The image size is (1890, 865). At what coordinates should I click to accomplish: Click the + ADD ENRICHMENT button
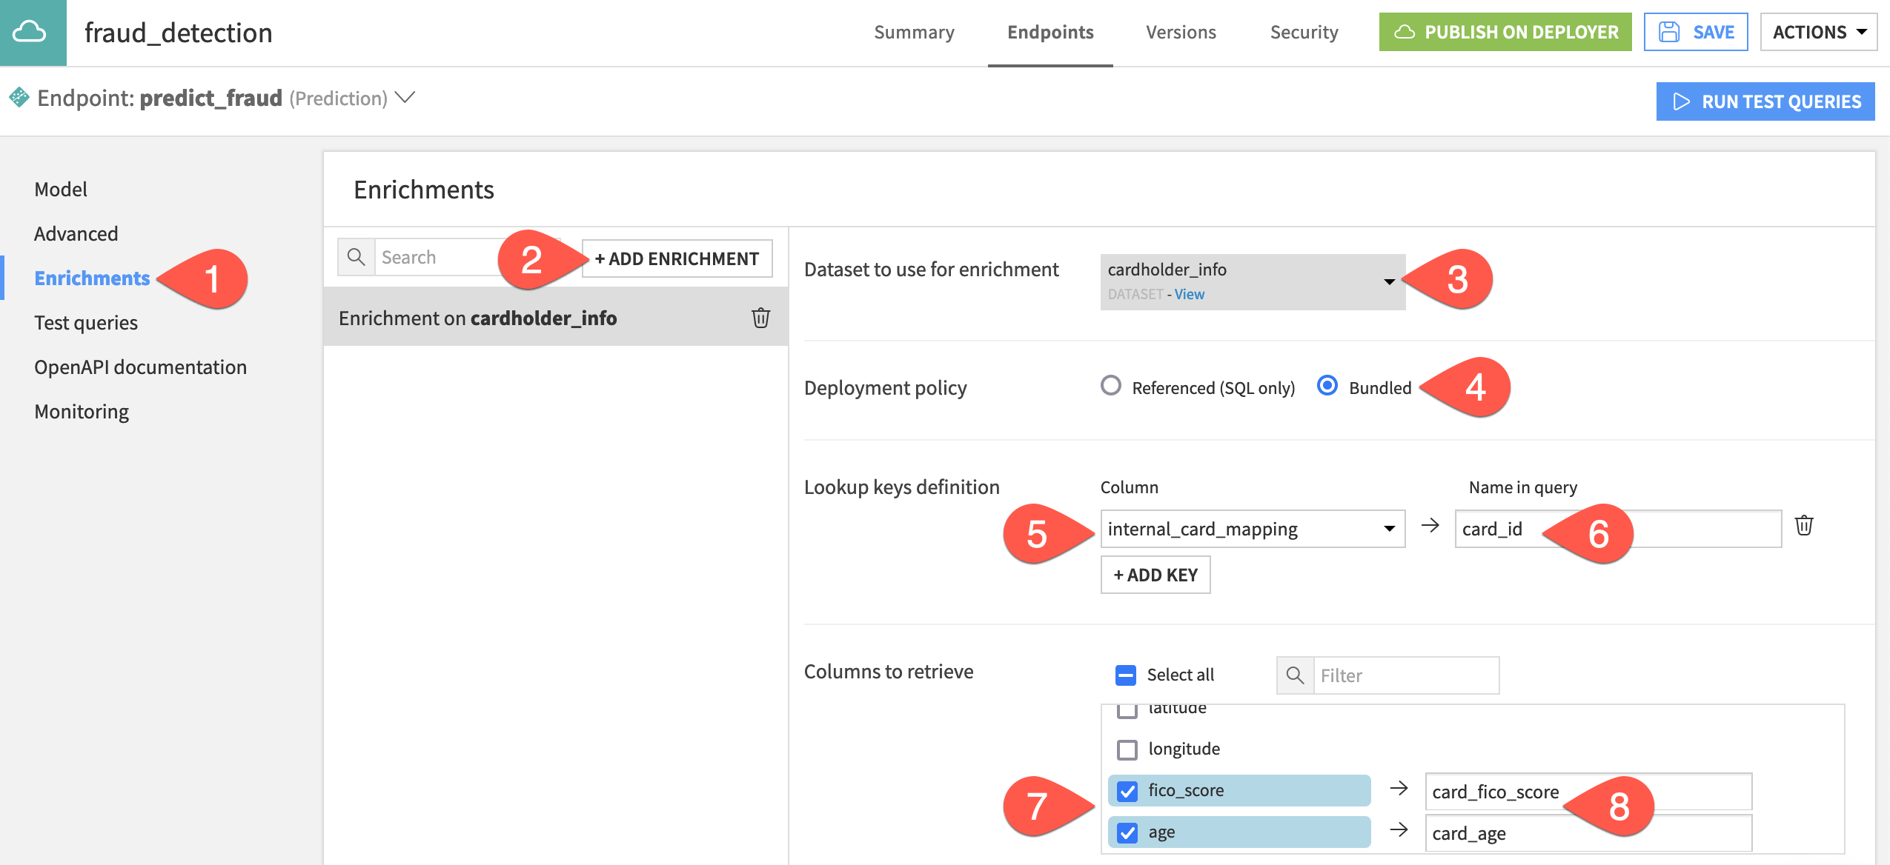click(x=675, y=258)
